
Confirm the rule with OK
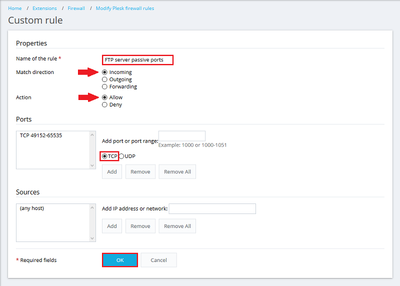point(120,260)
